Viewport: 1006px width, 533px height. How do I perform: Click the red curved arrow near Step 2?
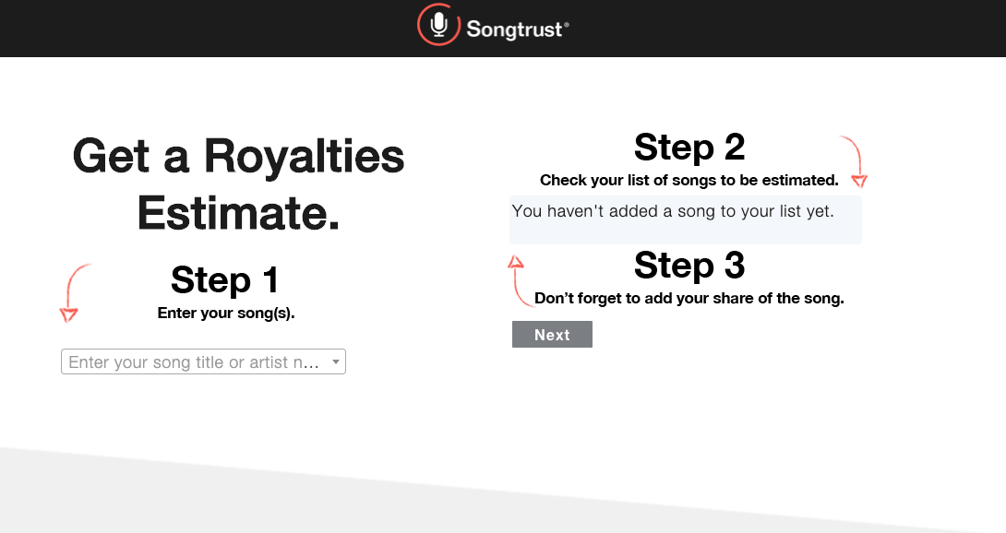click(855, 161)
